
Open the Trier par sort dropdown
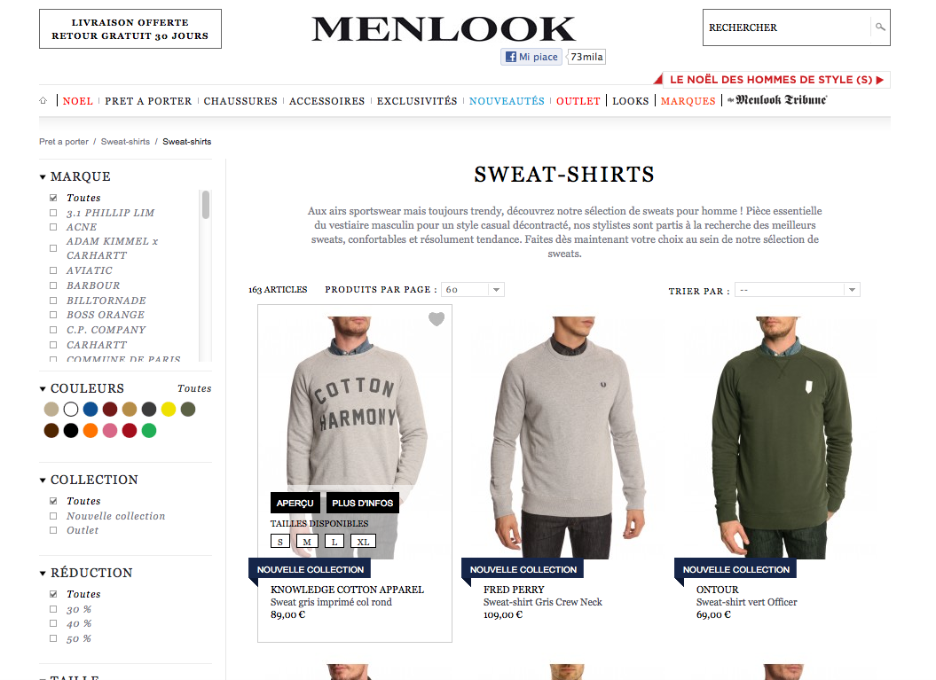click(x=798, y=290)
